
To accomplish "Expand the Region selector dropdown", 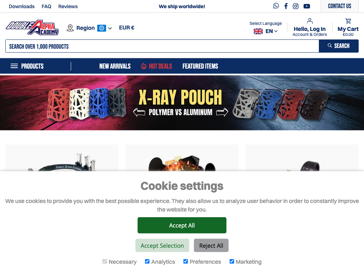I will [x=89, y=28].
